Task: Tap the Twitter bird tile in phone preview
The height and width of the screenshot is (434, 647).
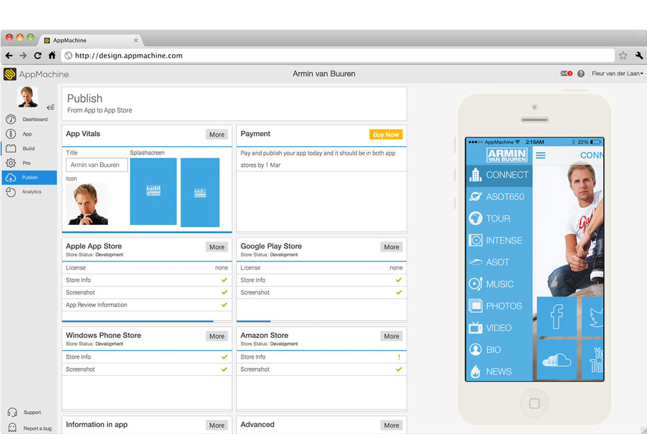Action: (x=593, y=317)
